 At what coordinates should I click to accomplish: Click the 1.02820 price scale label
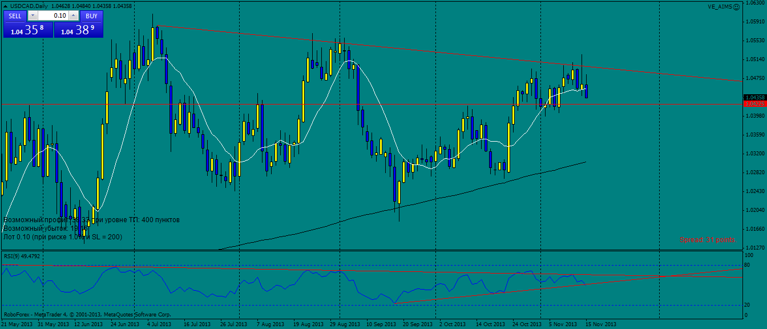pos(754,172)
